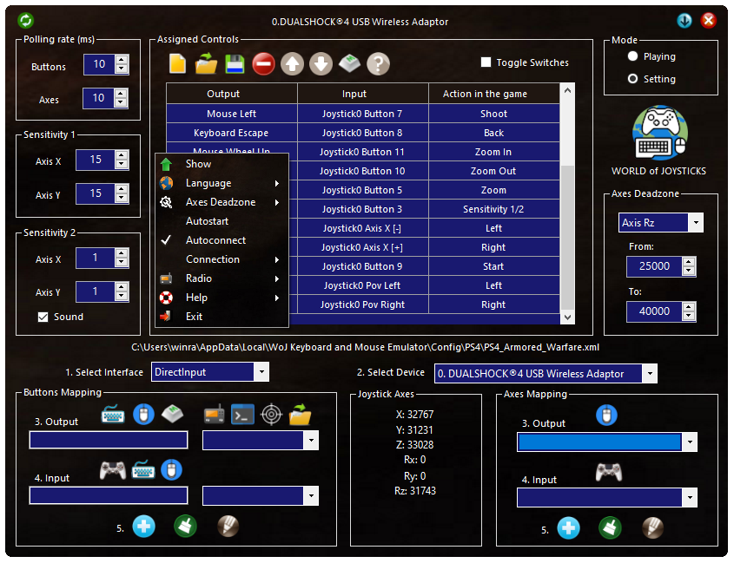Screen dimensions: 734x563
Task: Click the pencil edit icon in Axes Mapping
Action: point(652,528)
